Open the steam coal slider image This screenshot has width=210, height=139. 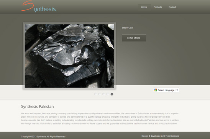tap(69, 56)
